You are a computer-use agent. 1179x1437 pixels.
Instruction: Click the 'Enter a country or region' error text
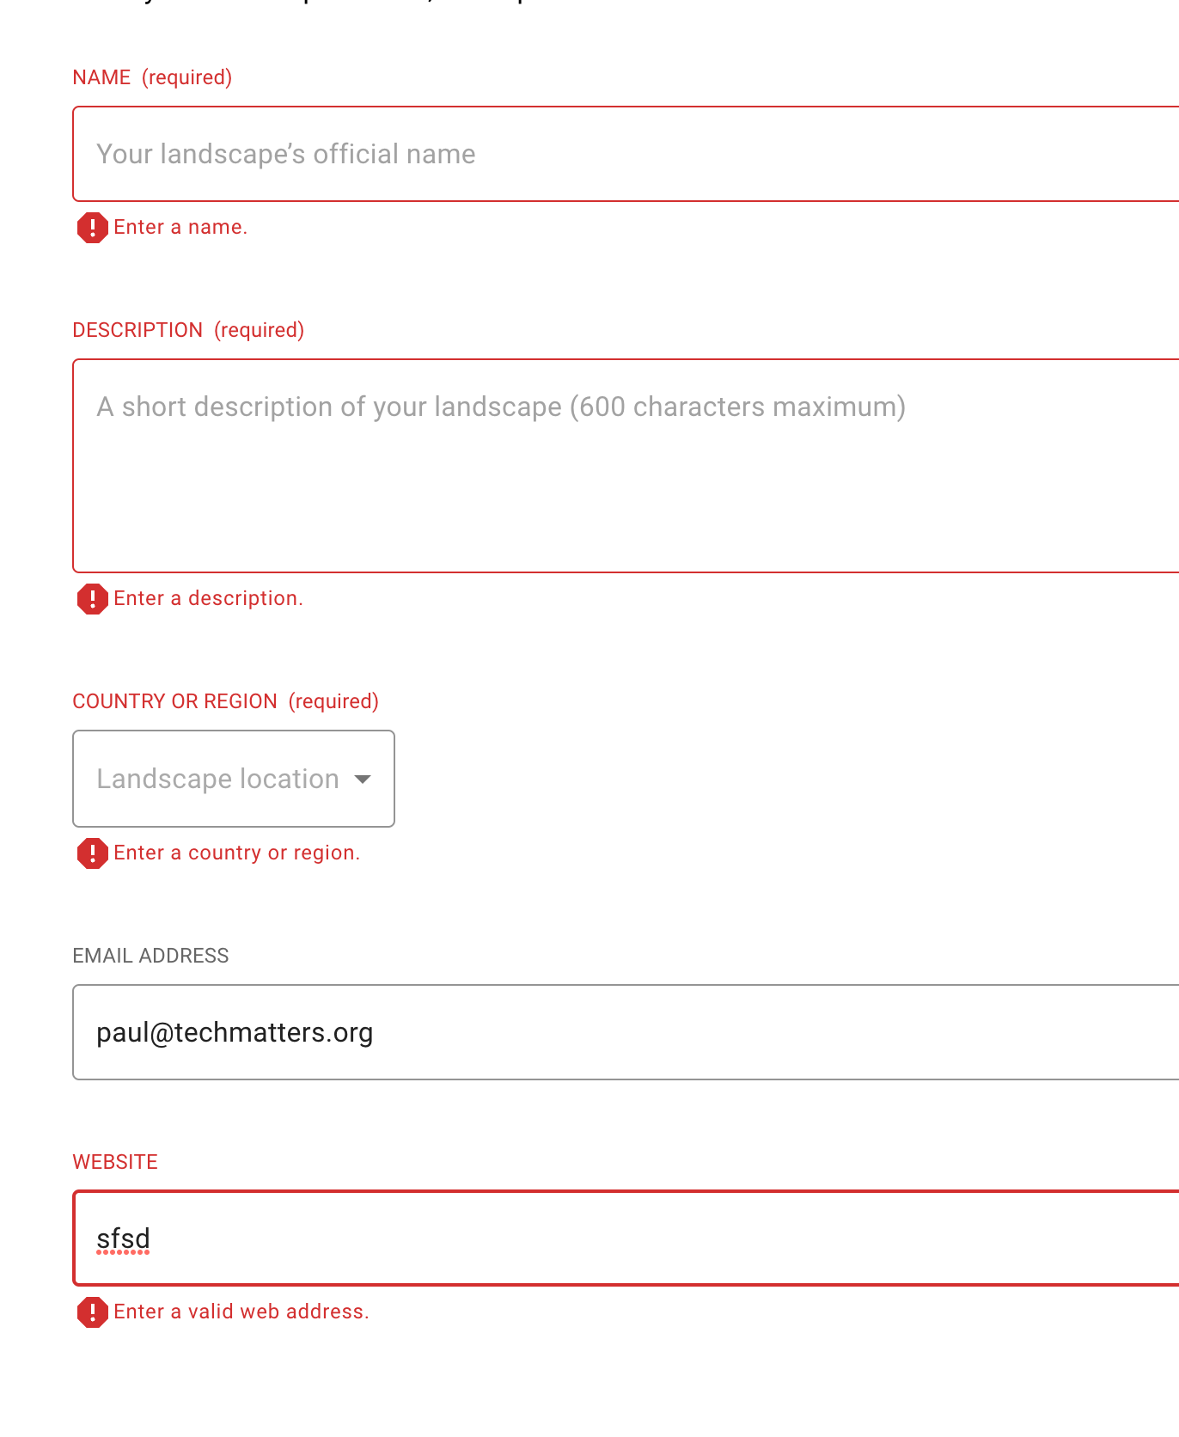tap(237, 853)
